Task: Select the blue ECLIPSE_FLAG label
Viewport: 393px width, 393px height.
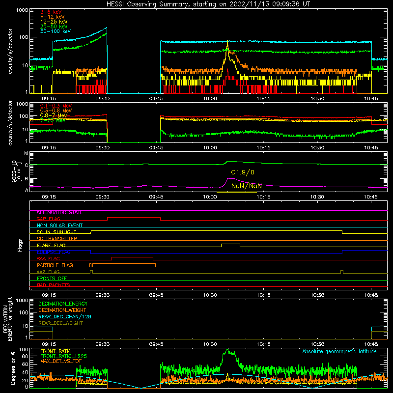Action: (54, 252)
